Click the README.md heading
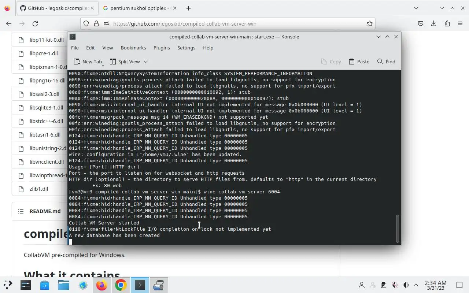 click(x=45, y=211)
